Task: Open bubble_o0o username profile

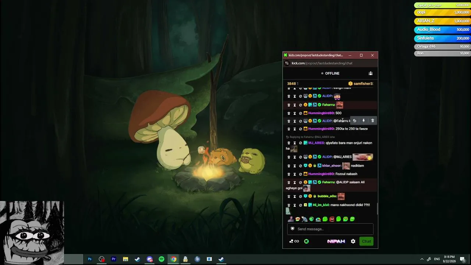Action: (x=327, y=197)
